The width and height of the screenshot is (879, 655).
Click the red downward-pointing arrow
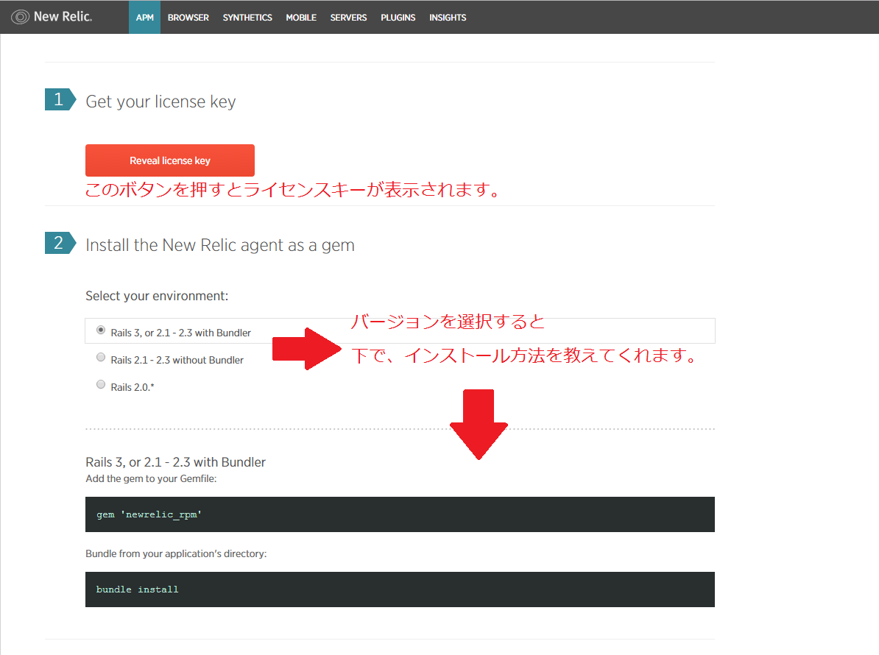tap(479, 425)
